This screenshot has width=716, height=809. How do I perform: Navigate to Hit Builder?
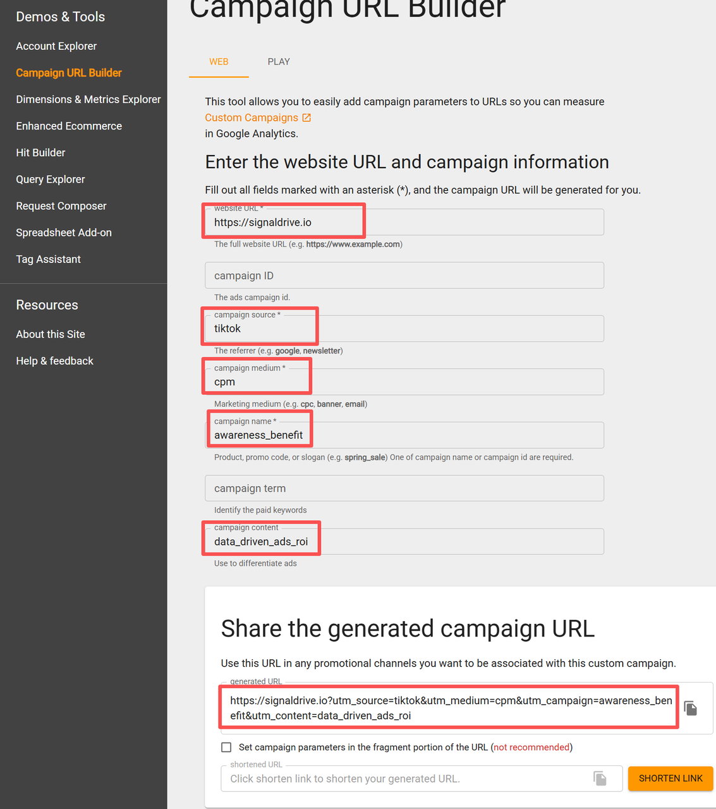(x=40, y=152)
